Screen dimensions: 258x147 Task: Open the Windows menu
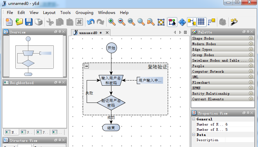[x=107, y=13]
